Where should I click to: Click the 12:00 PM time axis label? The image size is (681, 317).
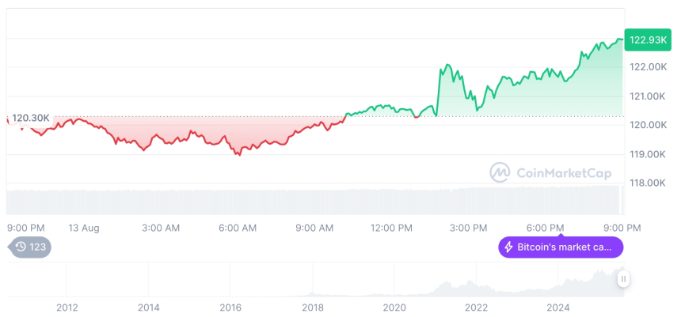392,228
